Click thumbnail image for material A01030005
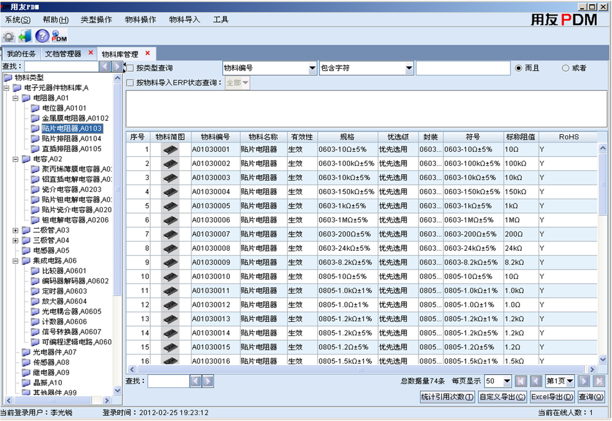Image resolution: width=612 pixels, height=421 pixels. (170, 206)
